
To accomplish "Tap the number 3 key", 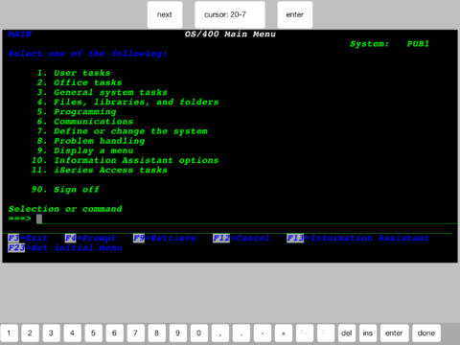I will [51, 333].
